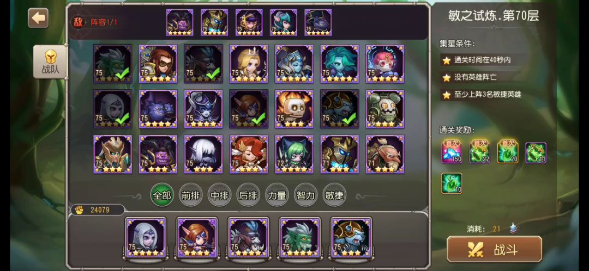Select the blonde crowned princess hero
This screenshot has height=271, width=589.
(x=249, y=64)
